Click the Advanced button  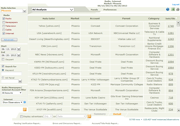tap(9, 40)
